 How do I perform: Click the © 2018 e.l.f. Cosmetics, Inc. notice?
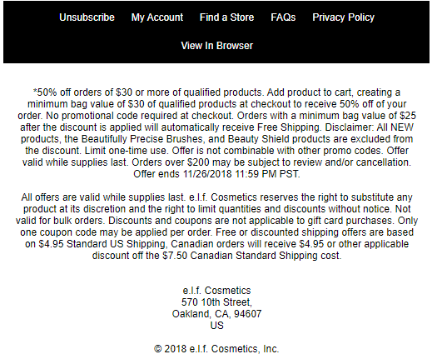[216, 349]
